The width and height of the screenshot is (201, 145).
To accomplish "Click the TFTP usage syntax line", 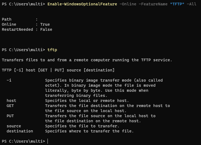I will (58, 70).
